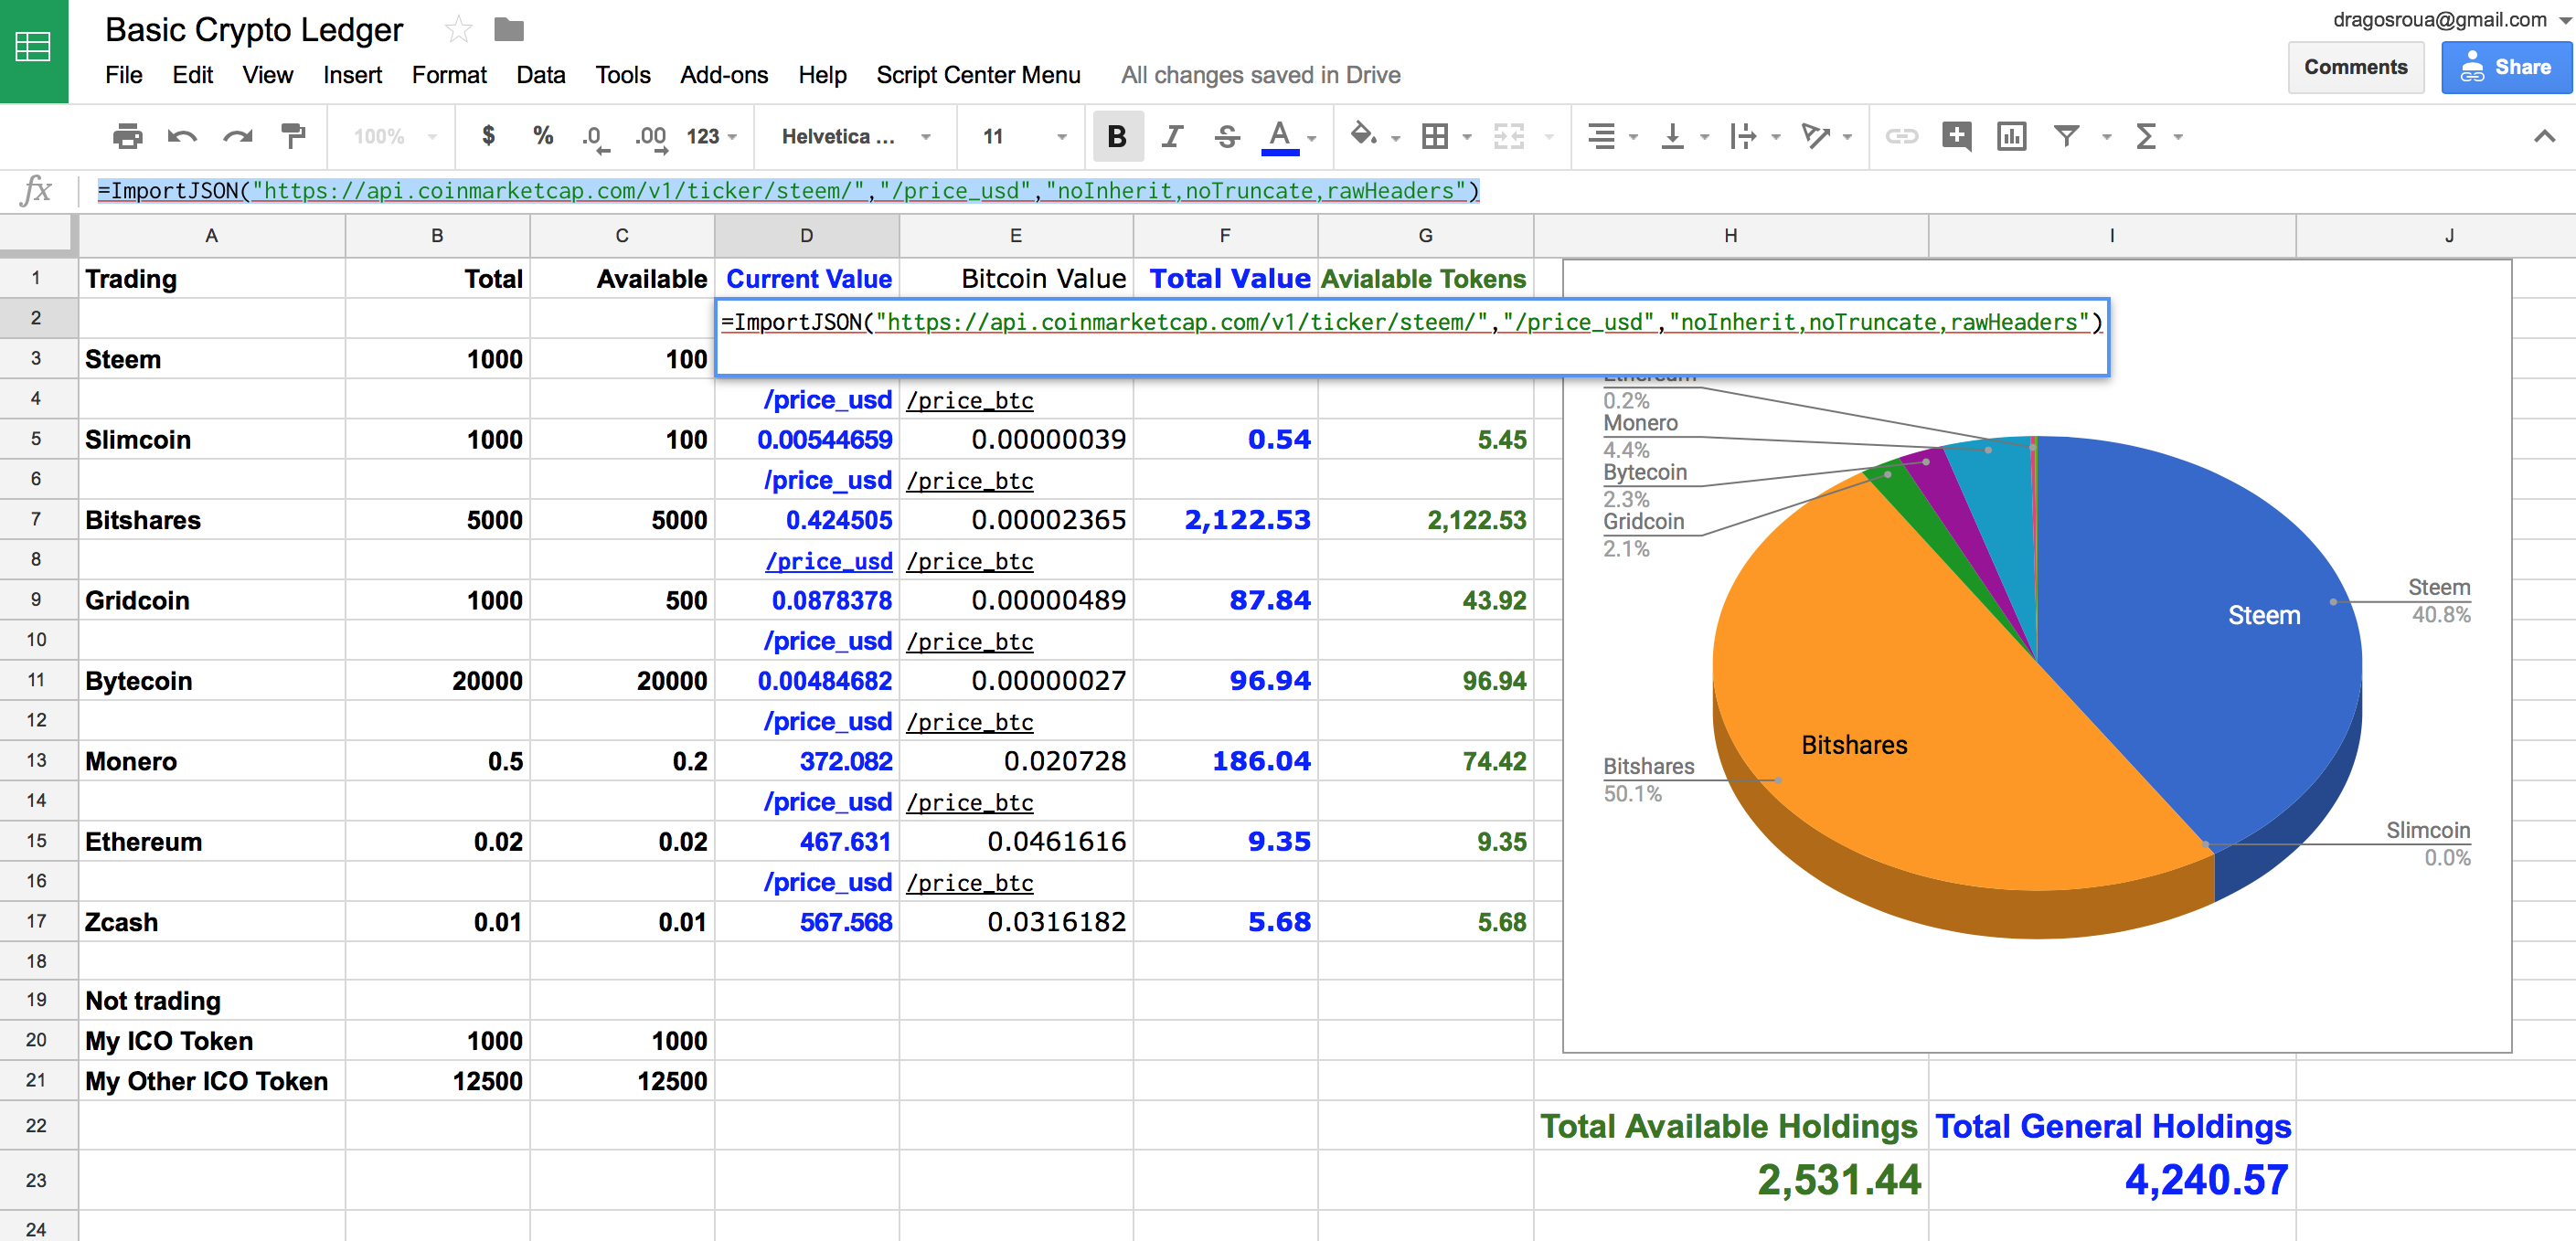Select the cell with 372.082

pos(806,761)
